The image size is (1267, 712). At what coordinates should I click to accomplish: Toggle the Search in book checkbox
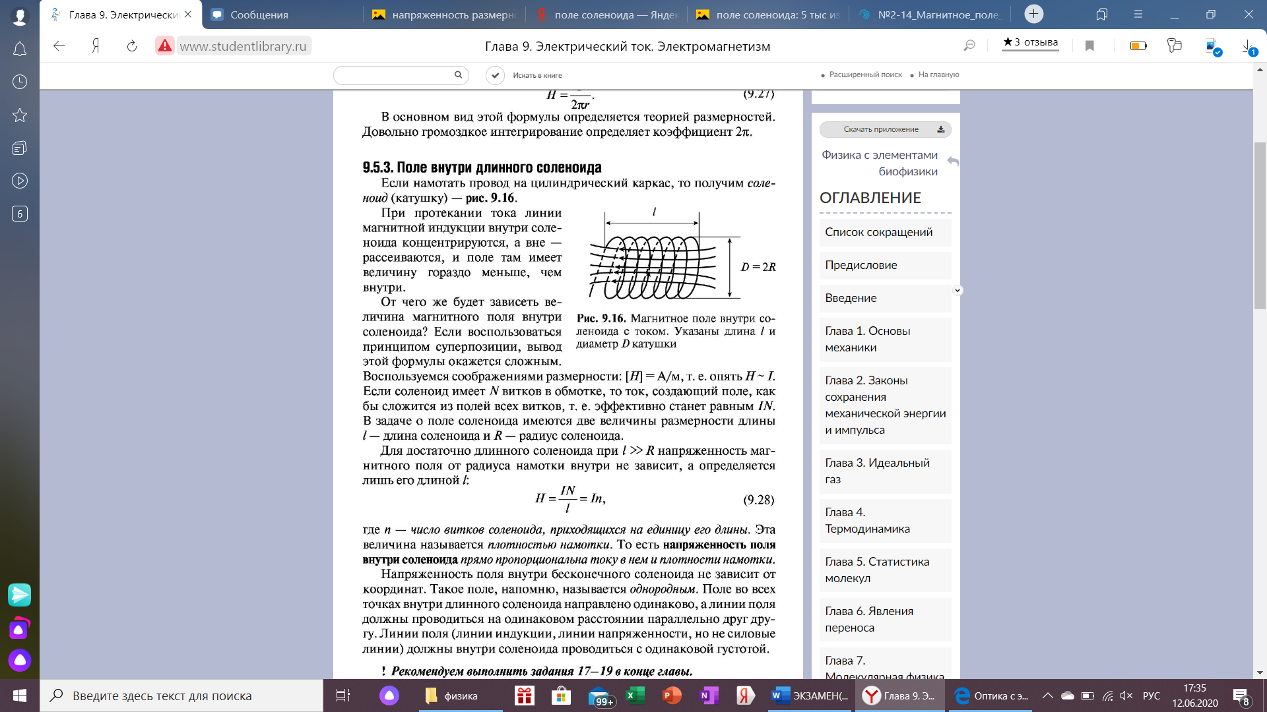pos(495,75)
